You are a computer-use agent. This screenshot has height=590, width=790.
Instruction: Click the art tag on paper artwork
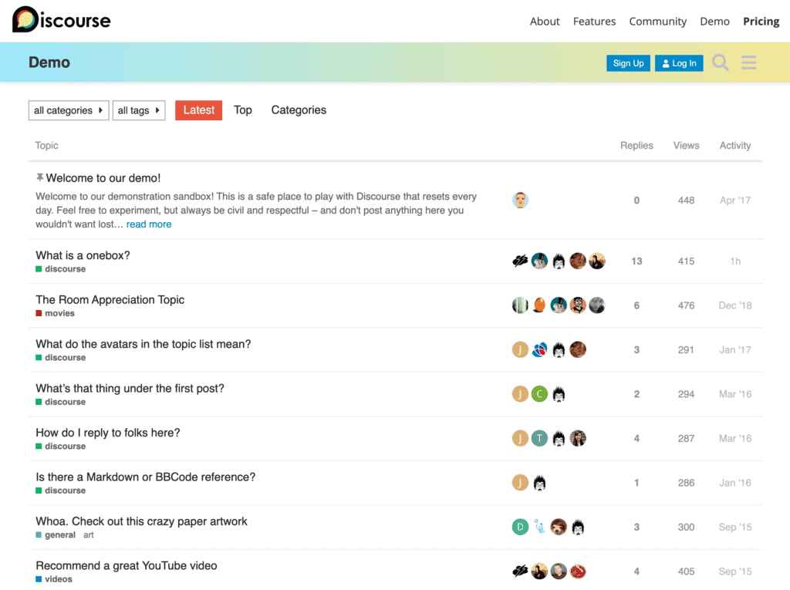click(x=89, y=535)
